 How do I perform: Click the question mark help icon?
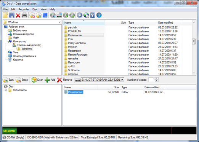(93, 15)
